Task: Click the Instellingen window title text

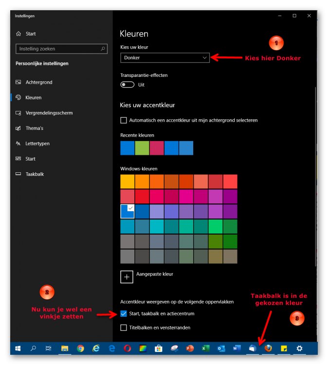Action: point(25,16)
